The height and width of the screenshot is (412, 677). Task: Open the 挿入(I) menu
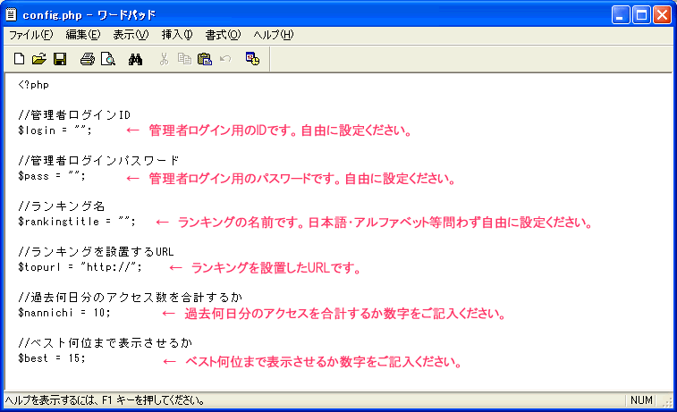click(177, 35)
